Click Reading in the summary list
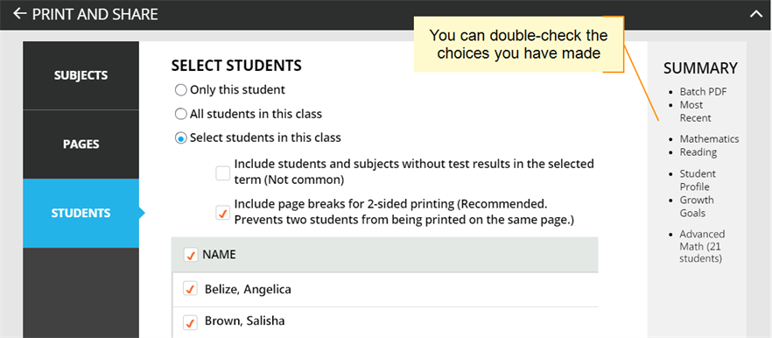The width and height of the screenshot is (772, 338). tap(698, 152)
